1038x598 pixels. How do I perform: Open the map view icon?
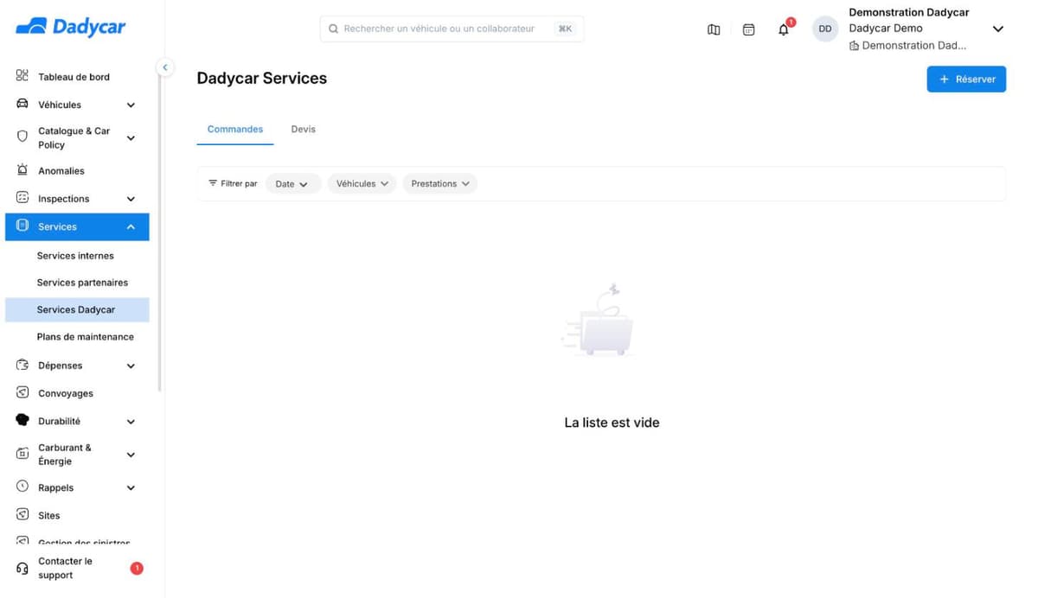714,29
